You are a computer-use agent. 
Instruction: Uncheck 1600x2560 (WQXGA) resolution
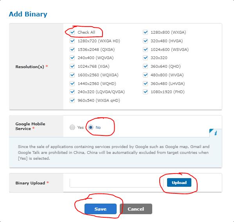72,75
